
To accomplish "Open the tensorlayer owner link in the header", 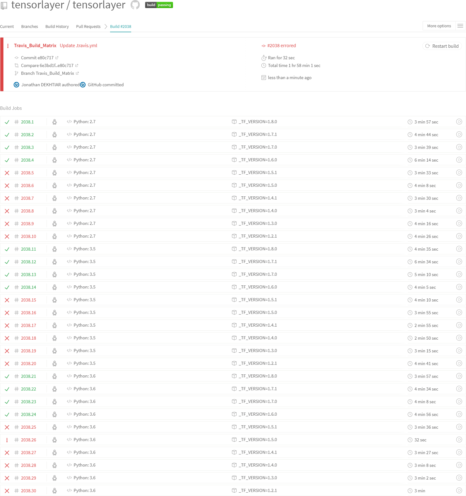I will pos(38,5).
